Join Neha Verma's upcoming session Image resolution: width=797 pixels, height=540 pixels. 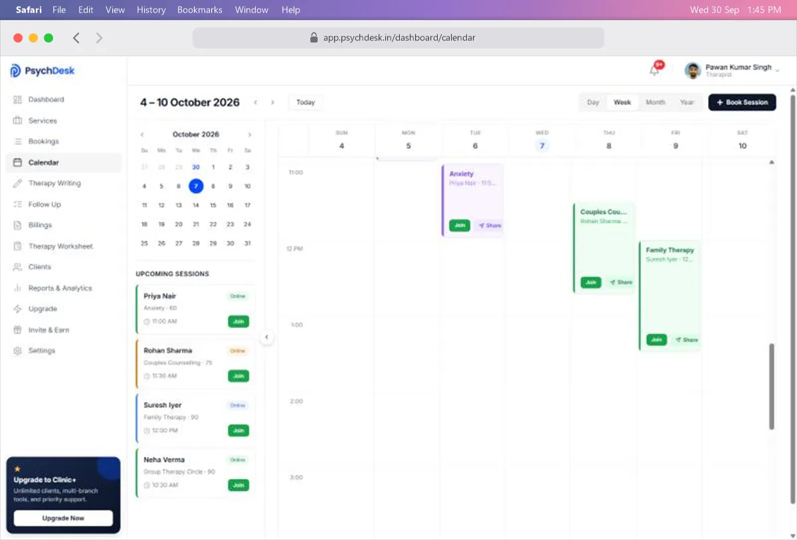pos(238,485)
